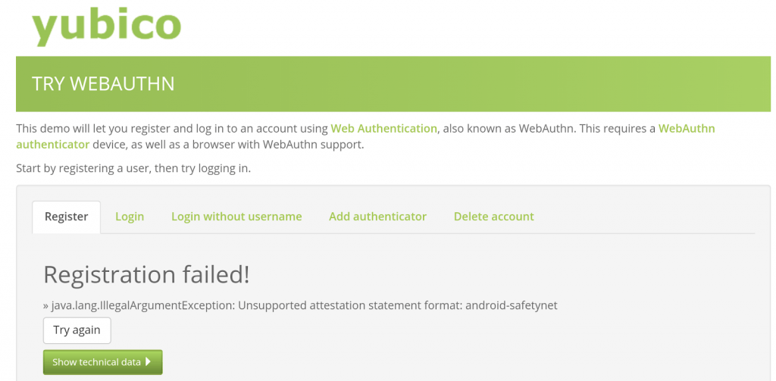
Task: Follow the Web Authentication link
Action: coord(383,129)
